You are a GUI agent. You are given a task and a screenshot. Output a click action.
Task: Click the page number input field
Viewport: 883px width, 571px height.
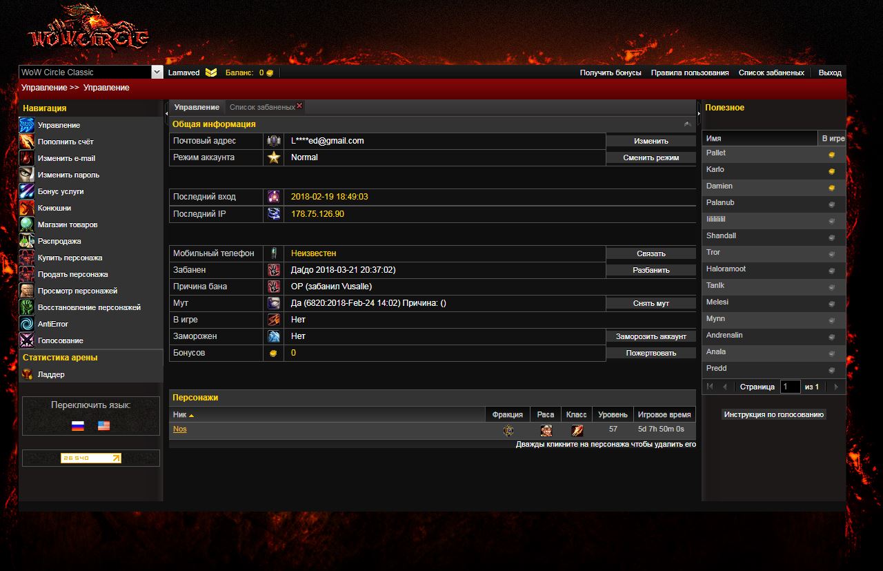click(790, 387)
